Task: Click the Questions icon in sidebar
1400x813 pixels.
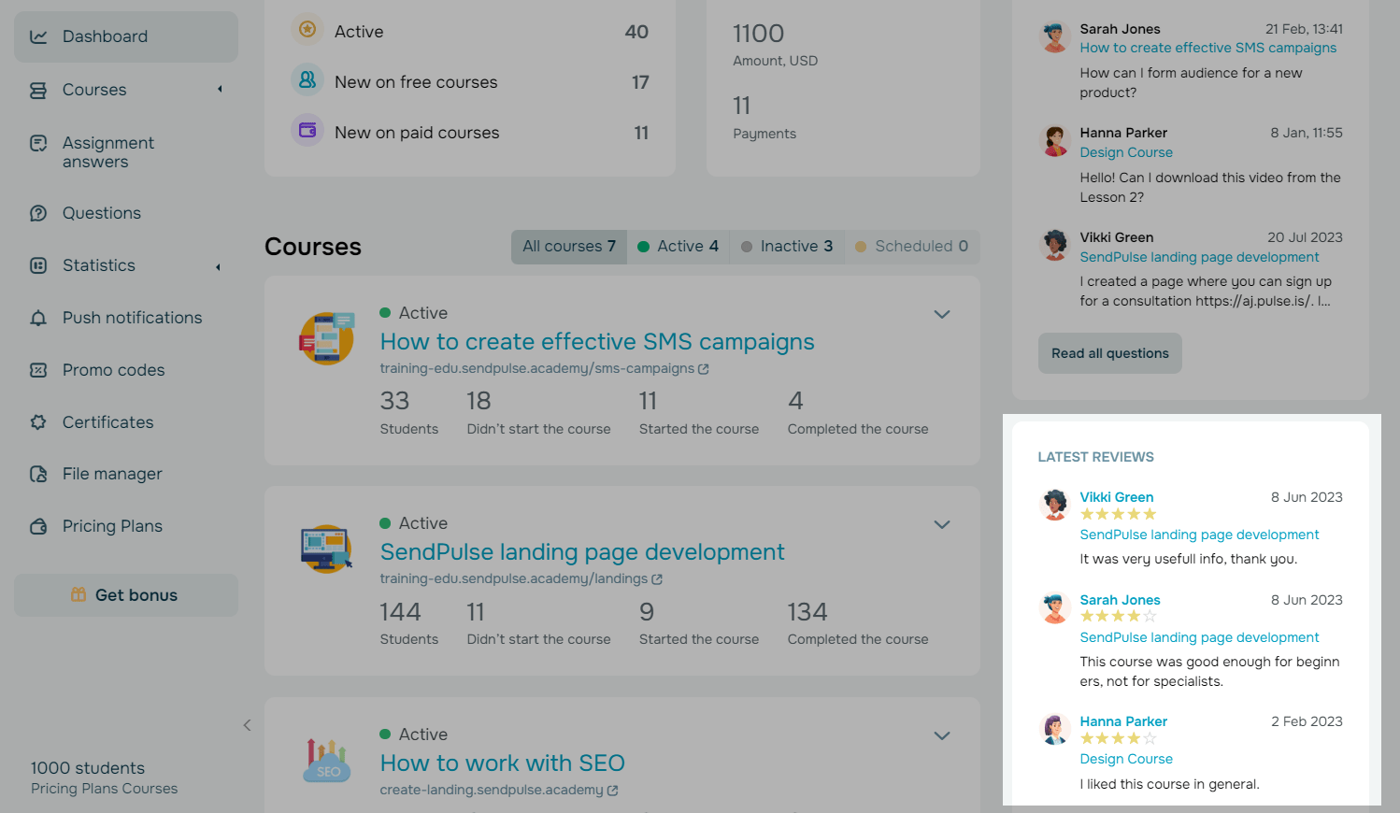Action: (x=38, y=213)
